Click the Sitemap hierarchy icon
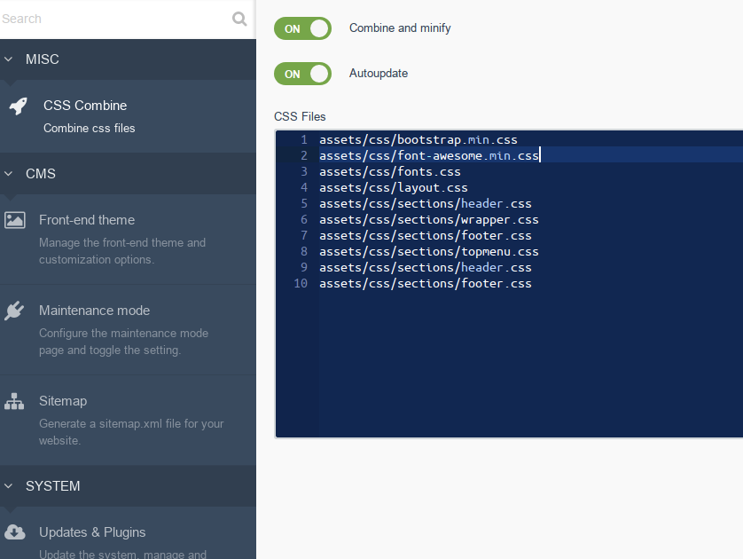 click(x=14, y=401)
